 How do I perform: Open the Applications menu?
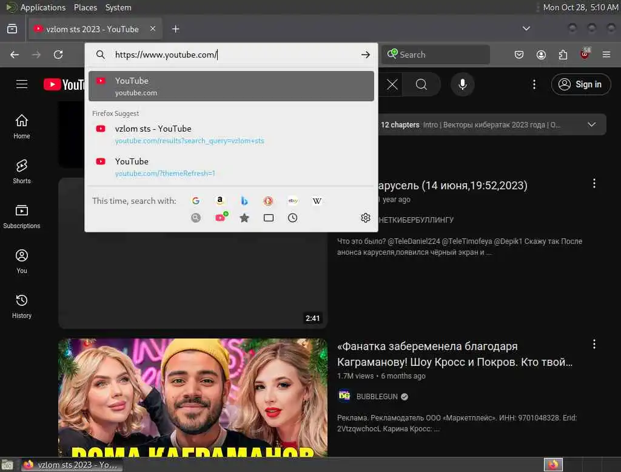(43, 7)
